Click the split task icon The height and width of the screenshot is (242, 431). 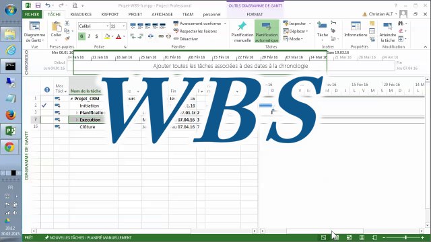click(x=151, y=36)
